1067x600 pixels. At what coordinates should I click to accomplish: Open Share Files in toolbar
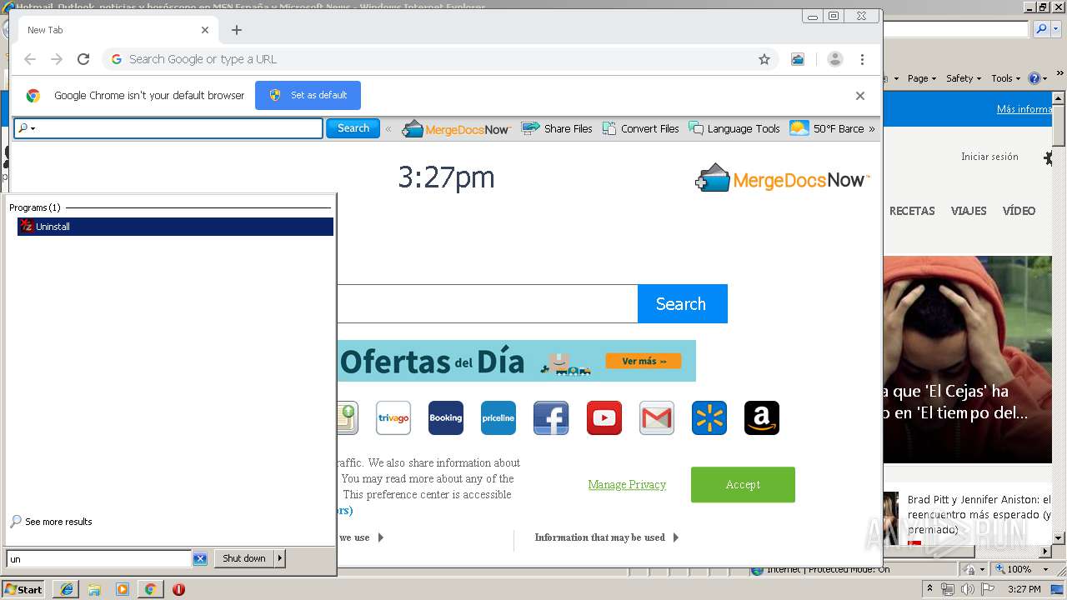click(557, 129)
